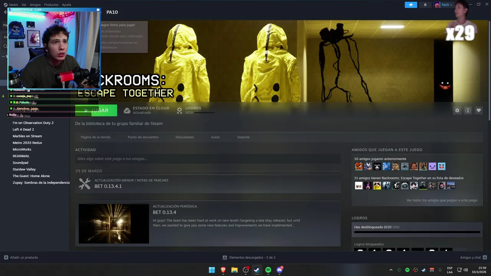Open the Ayuda menu

66,5
